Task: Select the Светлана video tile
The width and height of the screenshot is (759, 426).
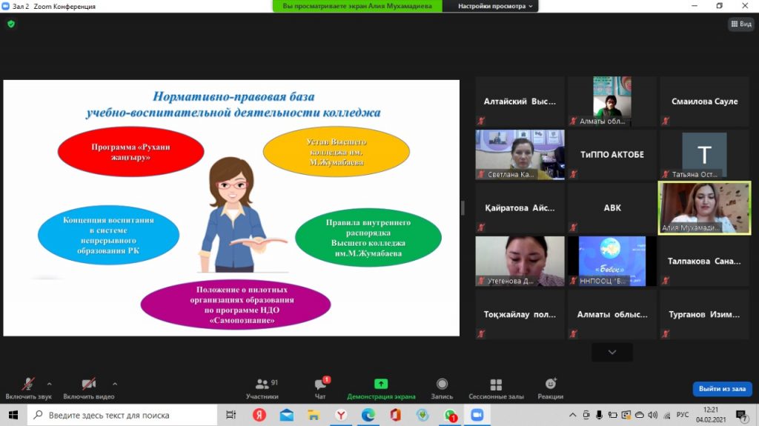Action: [520, 154]
